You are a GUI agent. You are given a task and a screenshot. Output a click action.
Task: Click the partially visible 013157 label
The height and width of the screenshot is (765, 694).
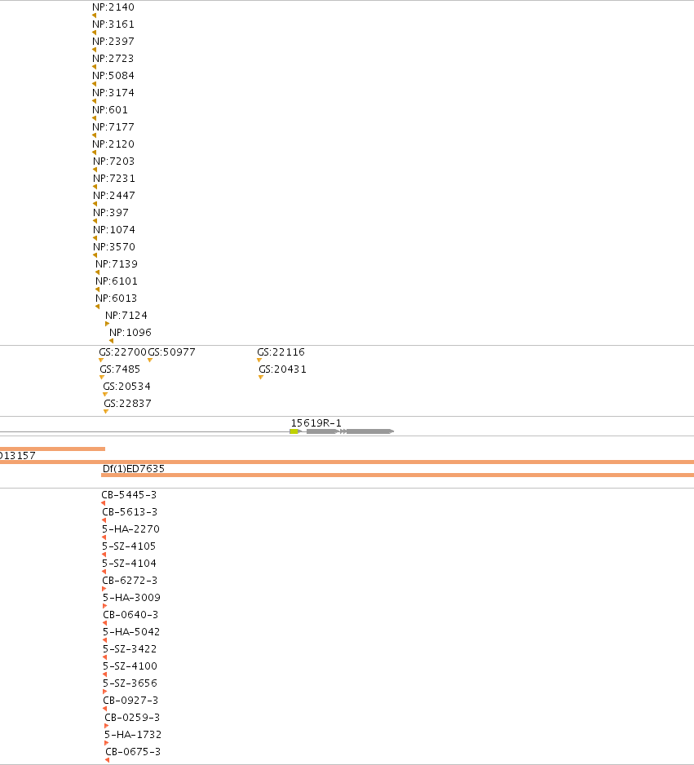[x=18, y=456]
